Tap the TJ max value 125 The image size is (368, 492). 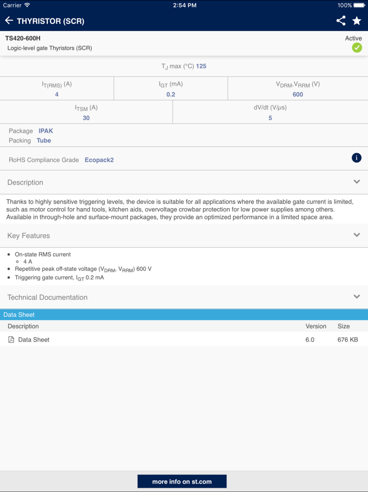coord(201,66)
